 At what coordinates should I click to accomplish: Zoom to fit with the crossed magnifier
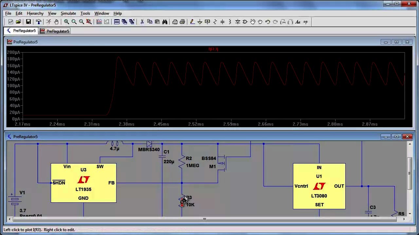89,22
